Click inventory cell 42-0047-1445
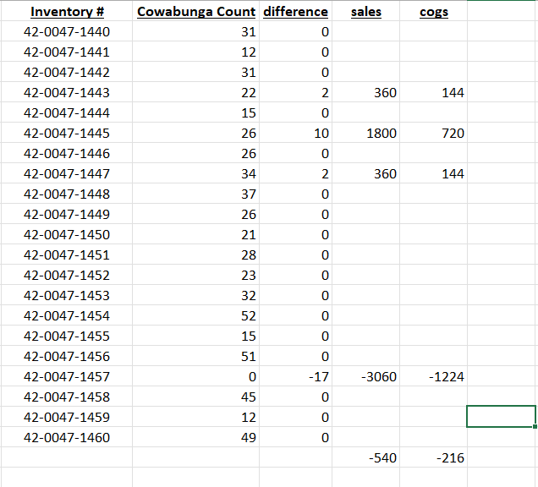 coord(67,133)
